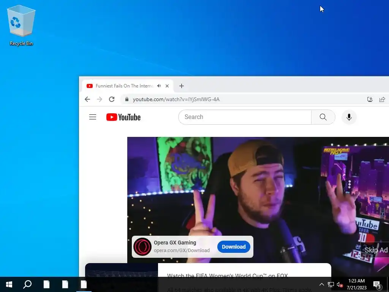Open the first file icon on taskbar
Screen dimensions: 389x292
(46, 284)
